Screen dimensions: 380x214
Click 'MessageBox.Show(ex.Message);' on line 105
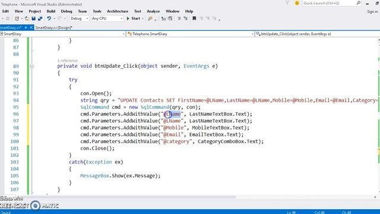tap(120, 176)
